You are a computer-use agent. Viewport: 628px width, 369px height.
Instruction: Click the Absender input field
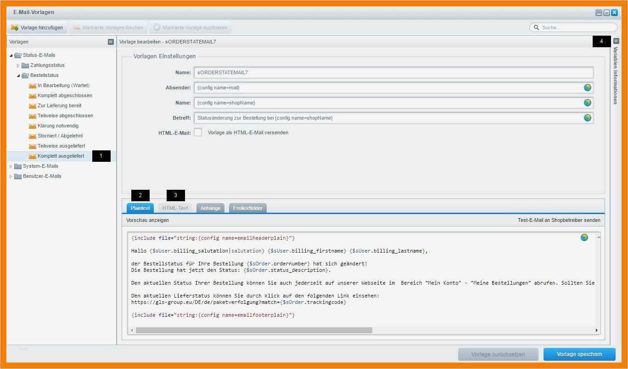393,88
